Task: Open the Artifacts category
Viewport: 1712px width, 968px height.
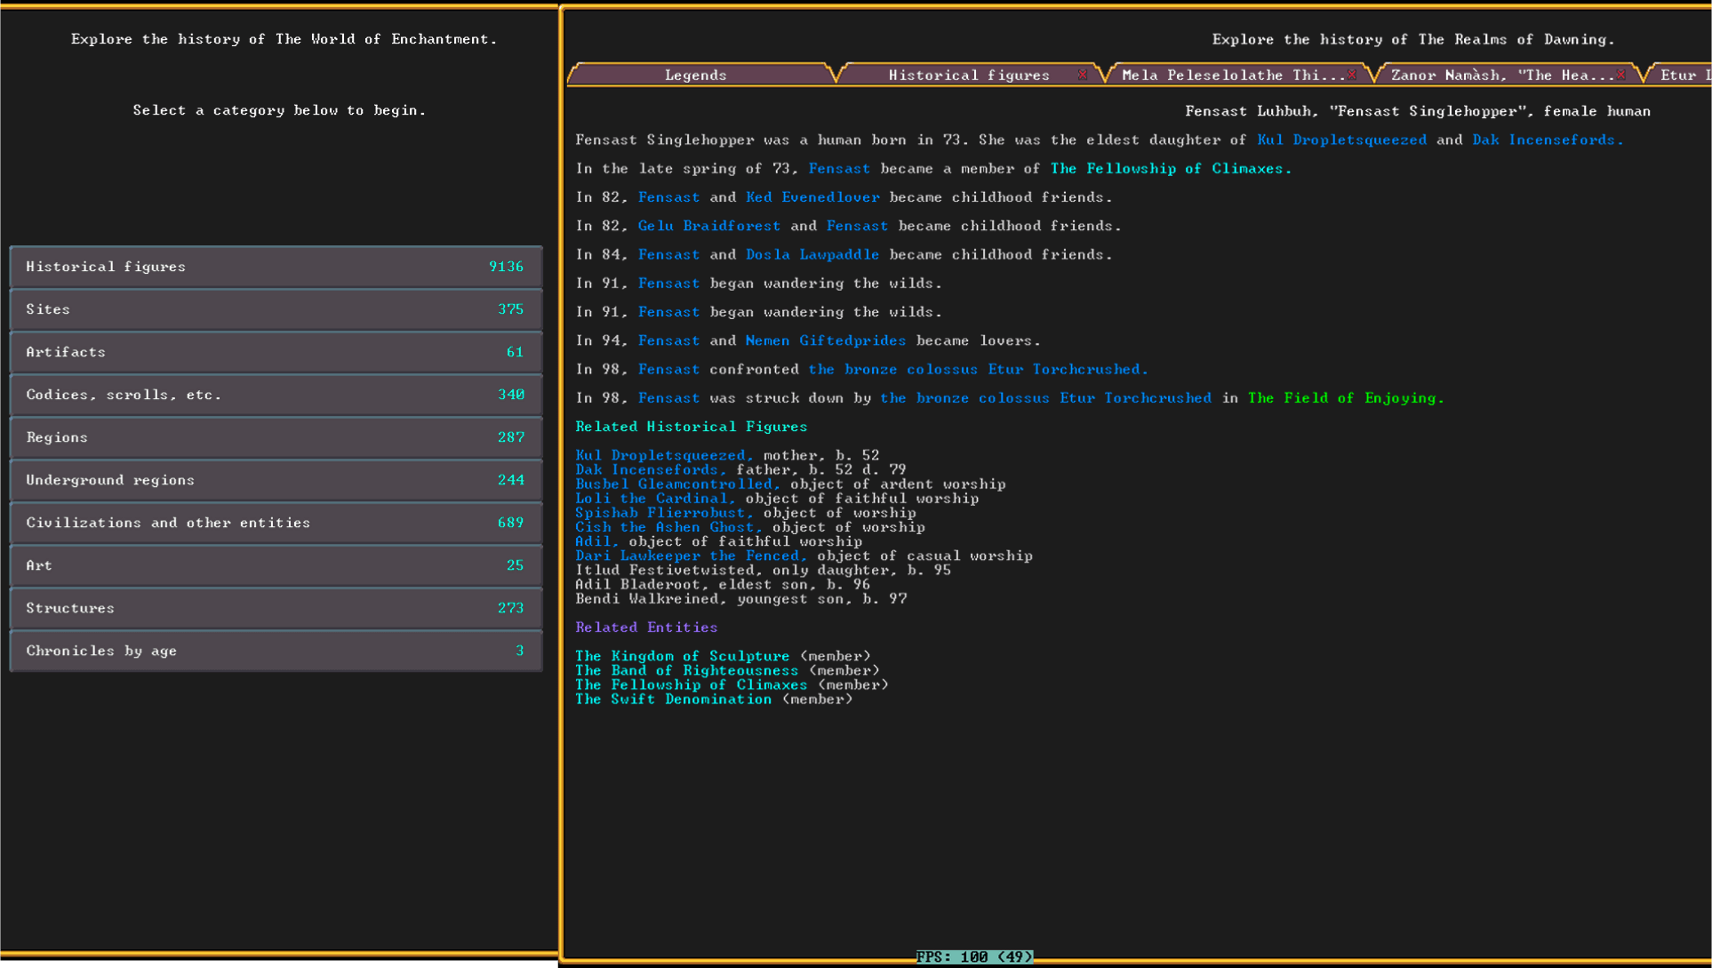Action: (276, 352)
